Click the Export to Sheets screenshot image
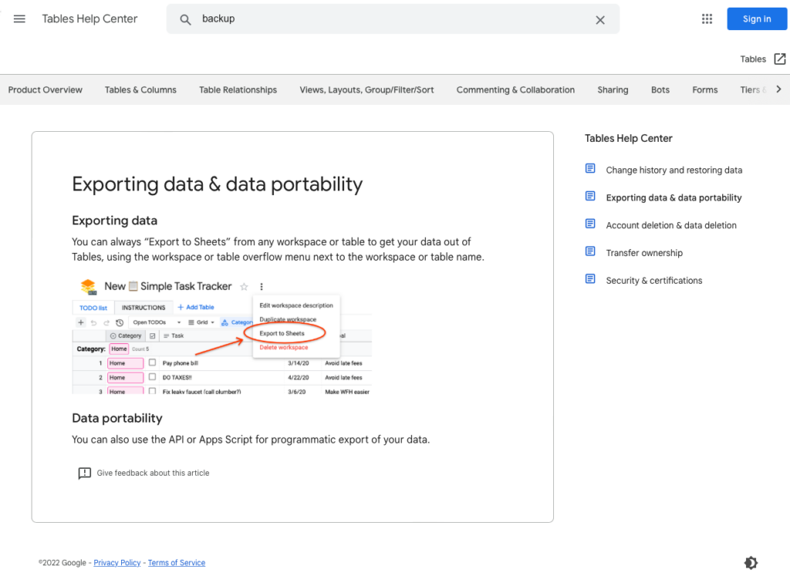Screen dimensions: 790x583 coord(222,334)
